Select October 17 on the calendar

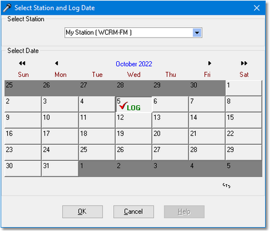[60, 136]
